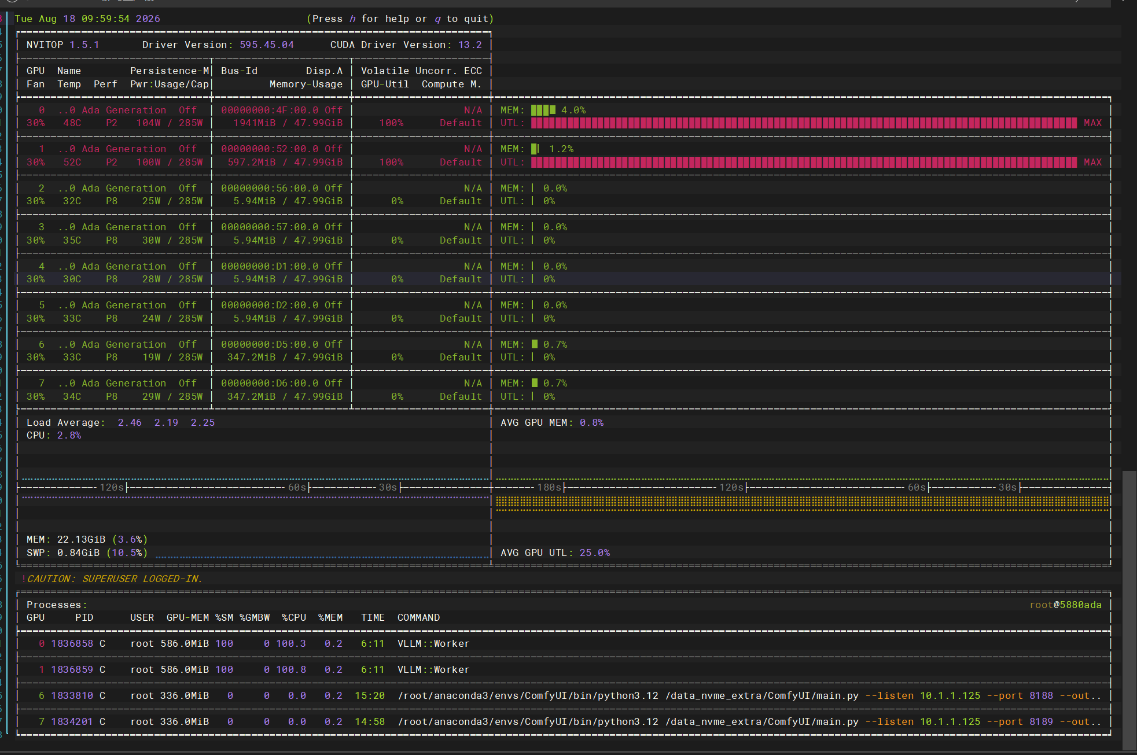Click the 'NVITOP 1.5.1' version label
1137x755 pixels.
click(62, 45)
